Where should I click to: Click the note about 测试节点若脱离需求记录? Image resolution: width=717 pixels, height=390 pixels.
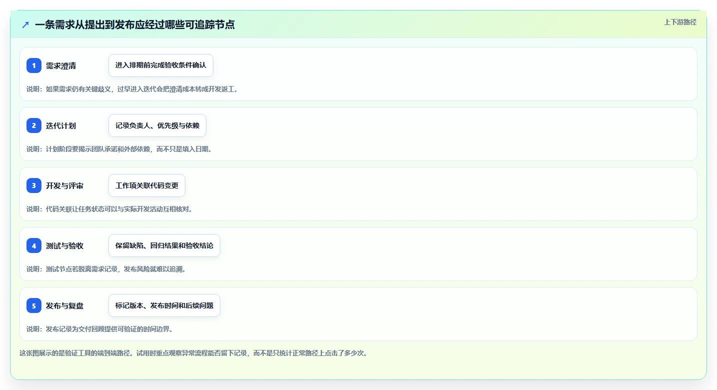click(106, 269)
